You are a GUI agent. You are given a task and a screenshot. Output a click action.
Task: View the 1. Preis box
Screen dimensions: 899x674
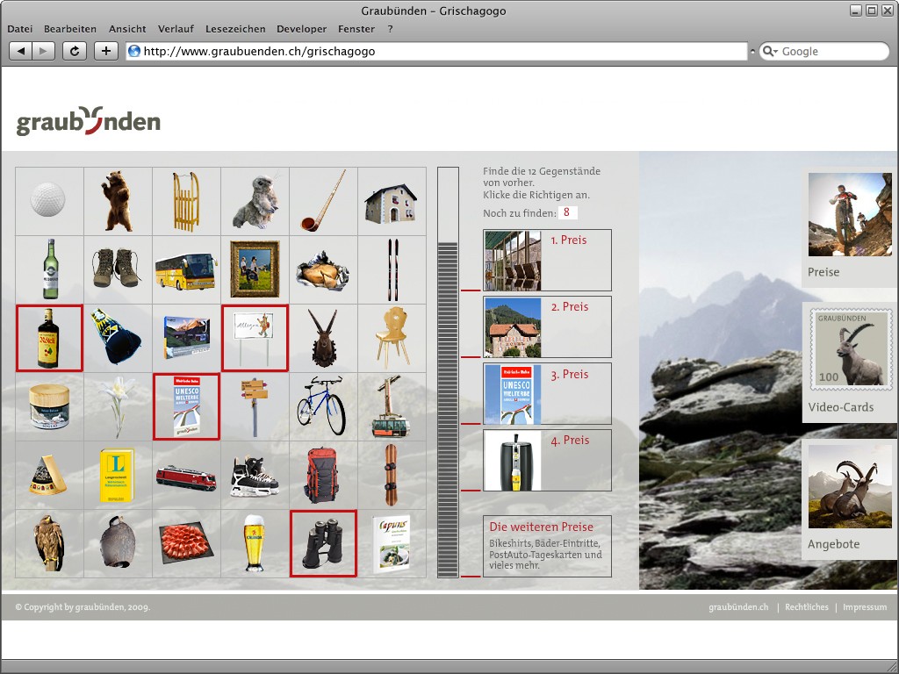(547, 260)
